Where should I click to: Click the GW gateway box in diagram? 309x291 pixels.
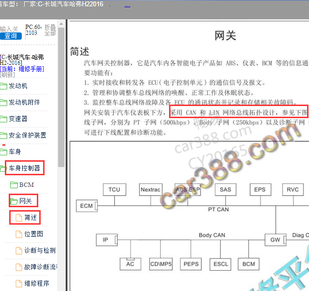276,240
